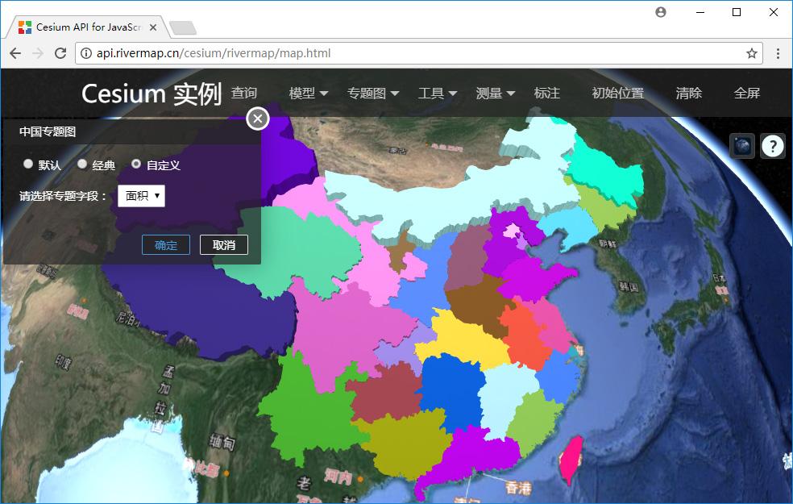
Task: Expand the 模型 dropdown menu
Action: tap(309, 93)
